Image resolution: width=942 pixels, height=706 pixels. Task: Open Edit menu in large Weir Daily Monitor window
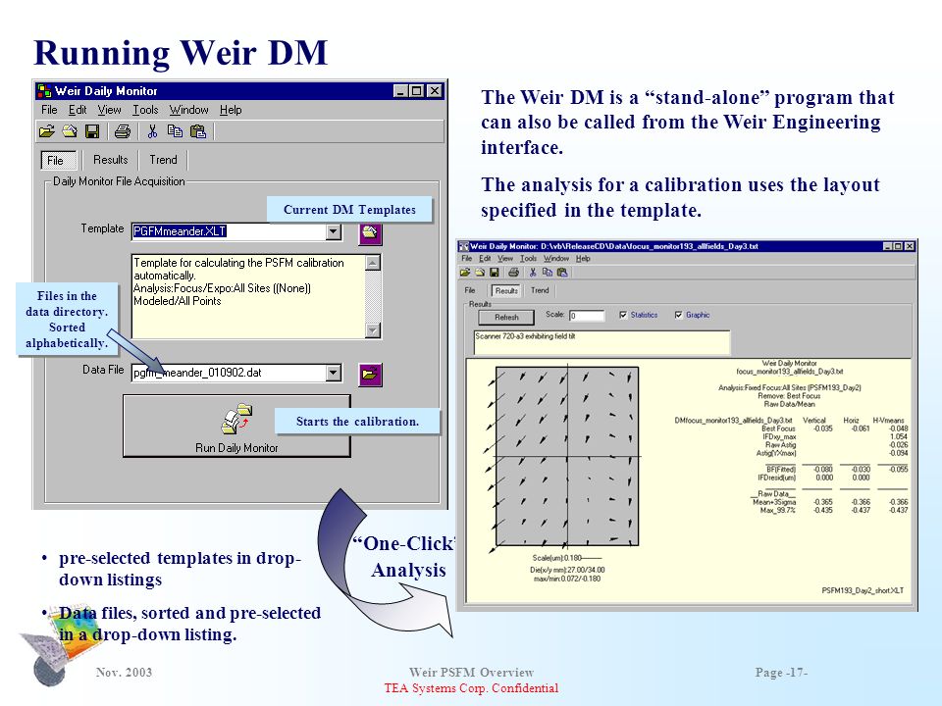coord(77,110)
